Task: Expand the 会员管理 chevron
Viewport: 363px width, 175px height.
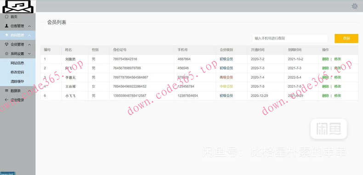Action: coord(29,44)
